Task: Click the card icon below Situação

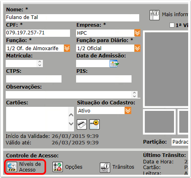Action: [82, 124]
